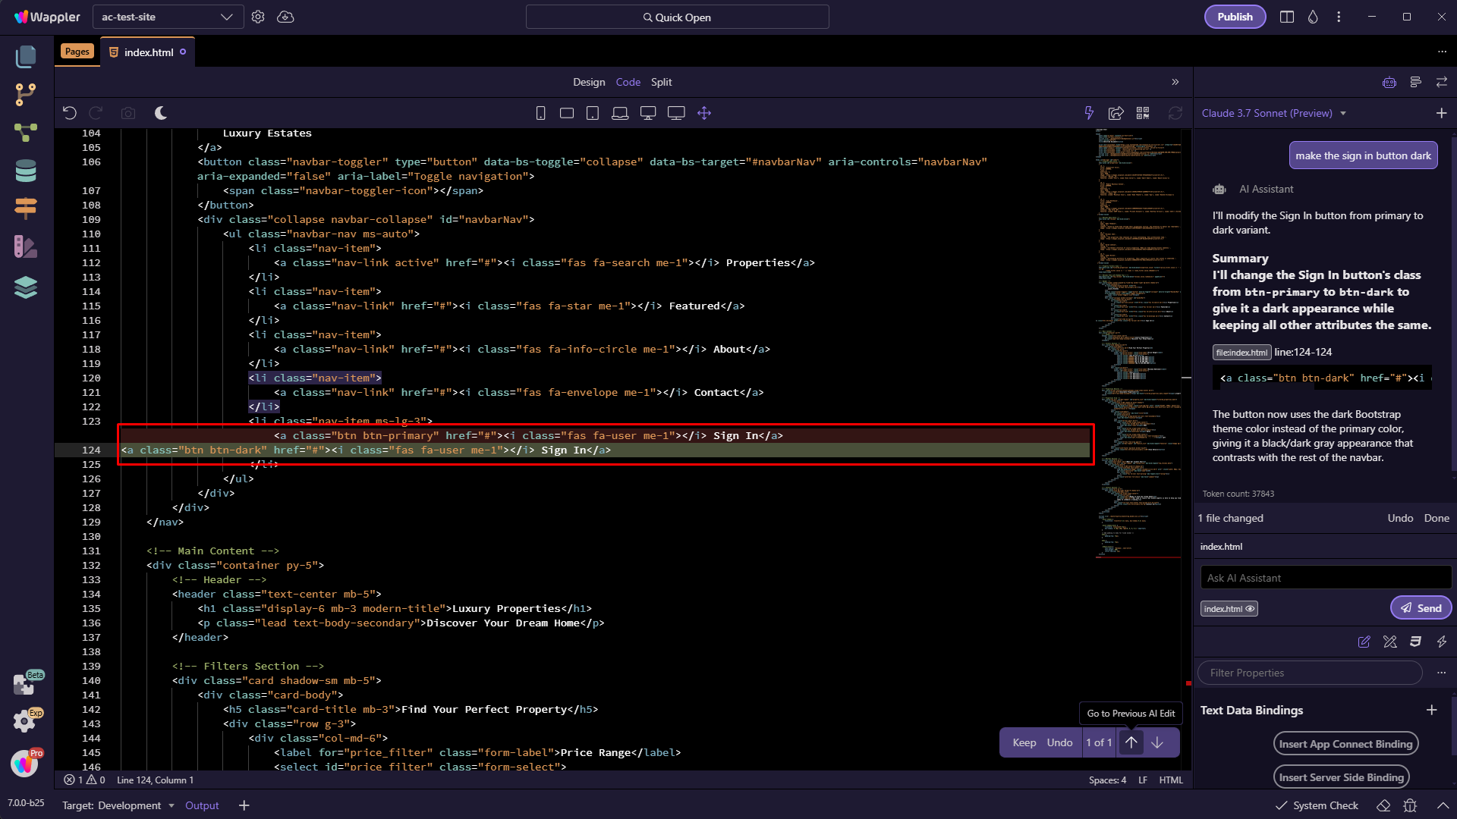Click the redo arrow in editor toolbar
The width and height of the screenshot is (1457, 819).
(x=96, y=113)
